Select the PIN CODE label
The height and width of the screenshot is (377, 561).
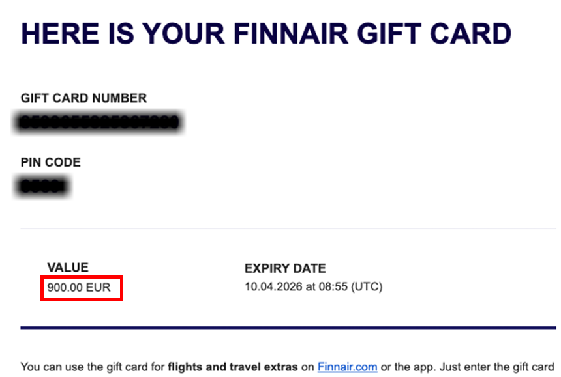click(50, 163)
